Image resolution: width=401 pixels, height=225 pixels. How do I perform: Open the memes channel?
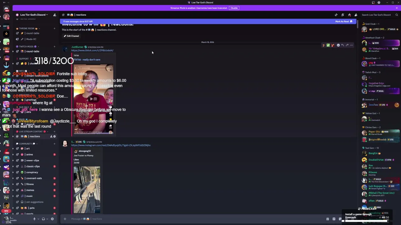point(35,190)
